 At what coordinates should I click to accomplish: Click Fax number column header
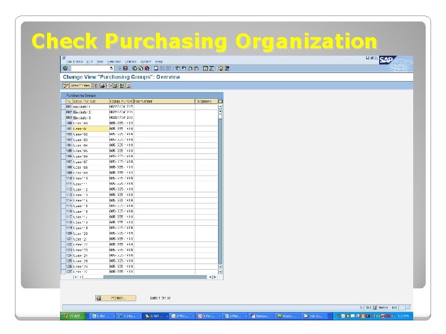click(x=164, y=101)
